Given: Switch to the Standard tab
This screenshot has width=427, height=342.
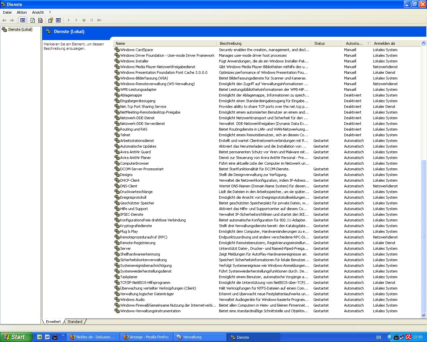Looking at the screenshot, I should tap(75, 322).
